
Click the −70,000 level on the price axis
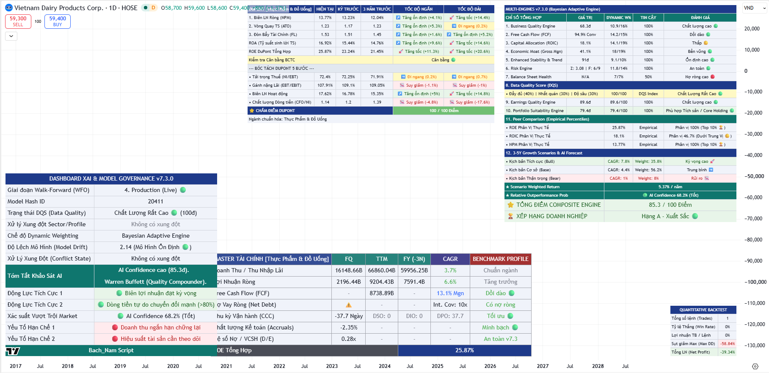tap(753, 219)
